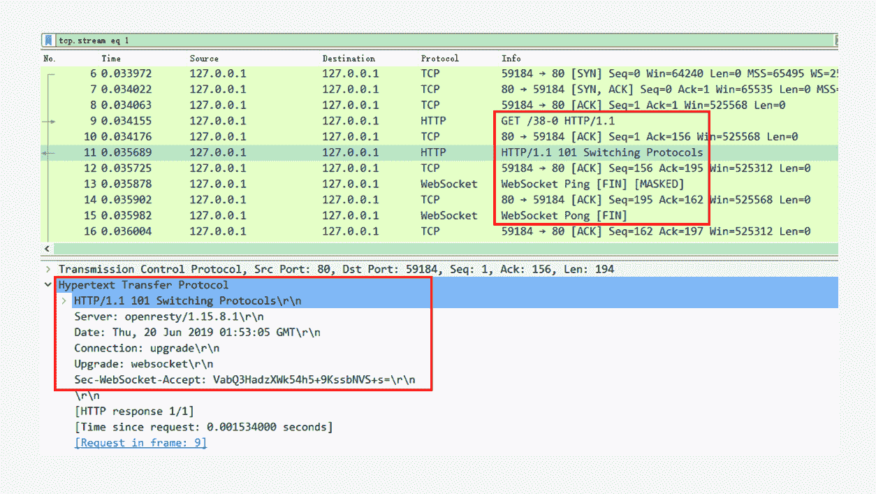This screenshot has width=876, height=494.
Task: Select packet 11 101 Switching Protocols
Action: click(439, 152)
